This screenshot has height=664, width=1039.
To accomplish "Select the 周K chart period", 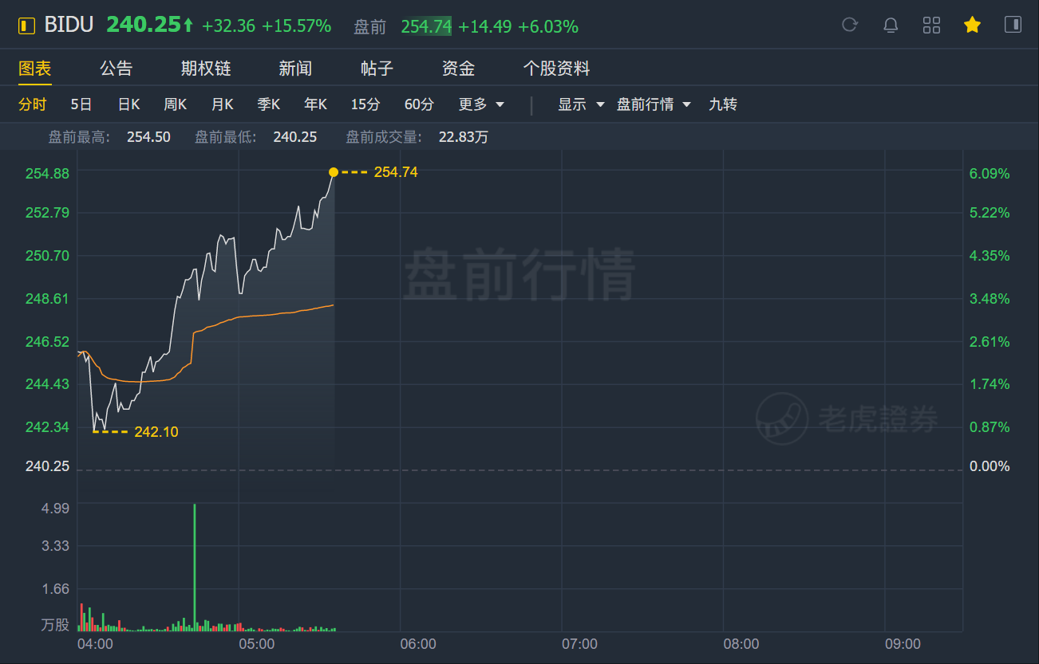I will point(176,104).
